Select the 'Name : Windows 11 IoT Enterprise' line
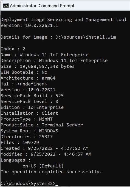Image resolution: width=130 pixels, height=187 pixels. tap(44, 55)
